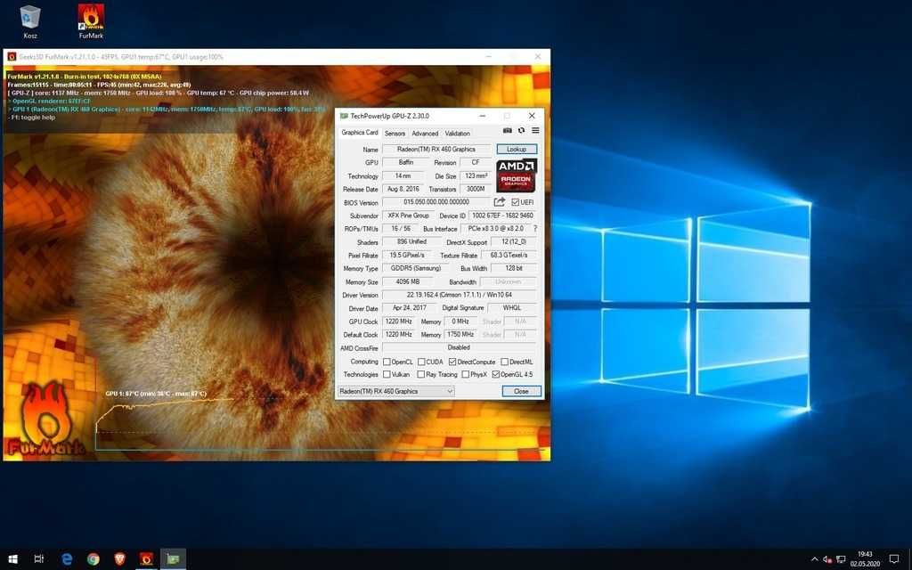Toggle the CUDA checkbox
The width and height of the screenshot is (912, 570).
pos(421,362)
